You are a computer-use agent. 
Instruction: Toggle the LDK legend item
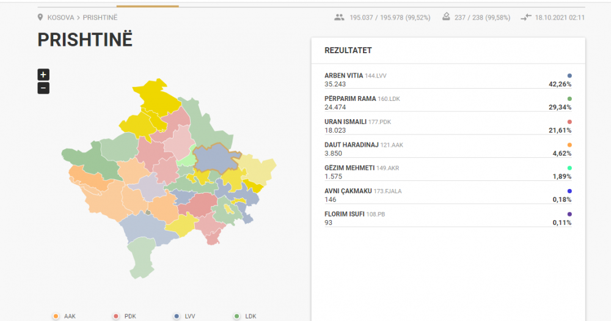pyautogui.click(x=245, y=316)
